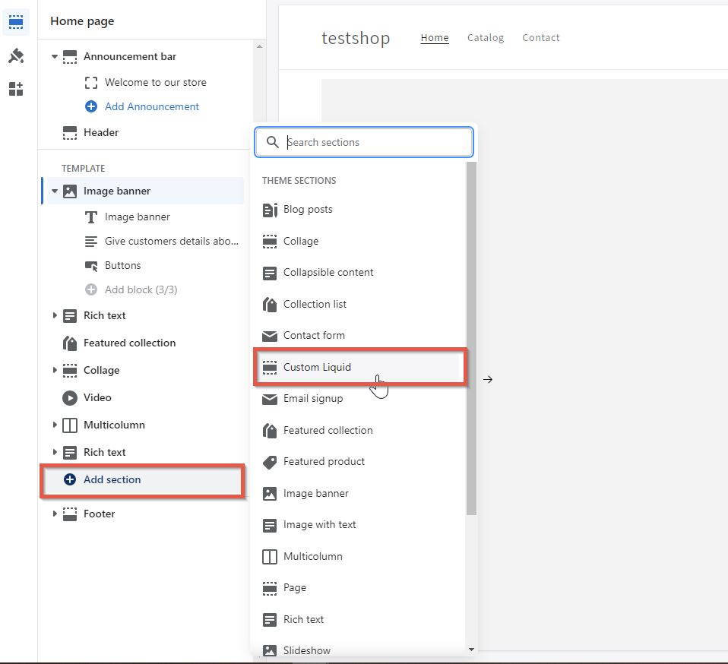The image size is (728, 664).
Task: Open App embeds via the sidebar icon
Action: (16, 89)
